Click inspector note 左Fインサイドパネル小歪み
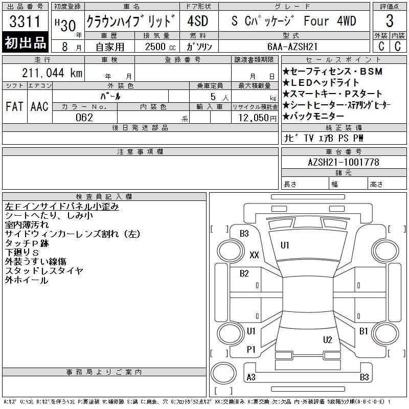Screen dimensions: 409x409 (62, 207)
